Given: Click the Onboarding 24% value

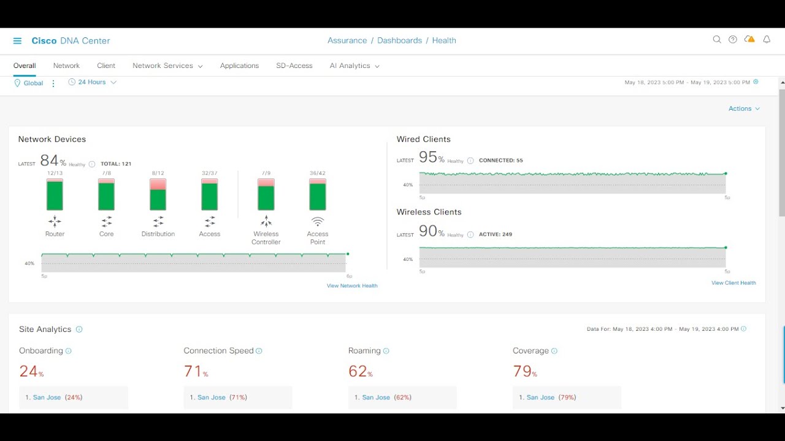Looking at the screenshot, I should (x=31, y=371).
